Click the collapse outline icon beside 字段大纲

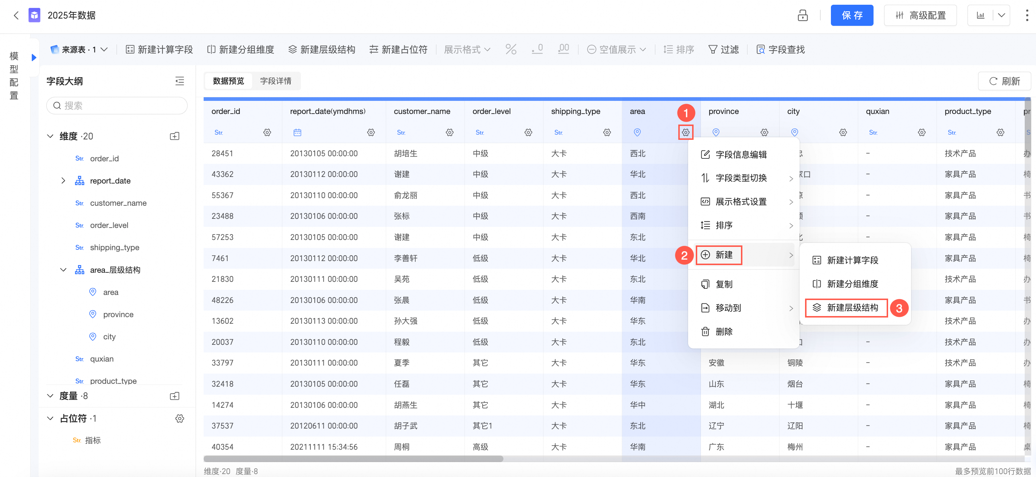click(179, 81)
